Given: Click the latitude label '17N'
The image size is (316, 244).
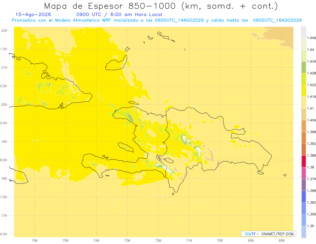Looking at the screenshot, I should (x=4, y=216).
